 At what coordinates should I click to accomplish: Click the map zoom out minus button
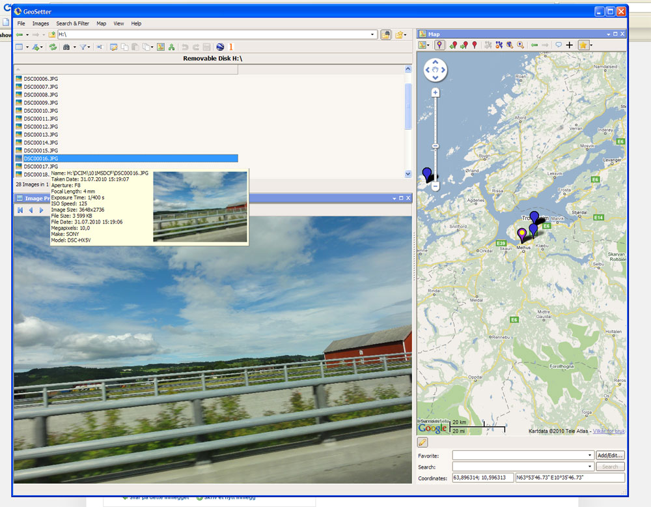[435, 186]
